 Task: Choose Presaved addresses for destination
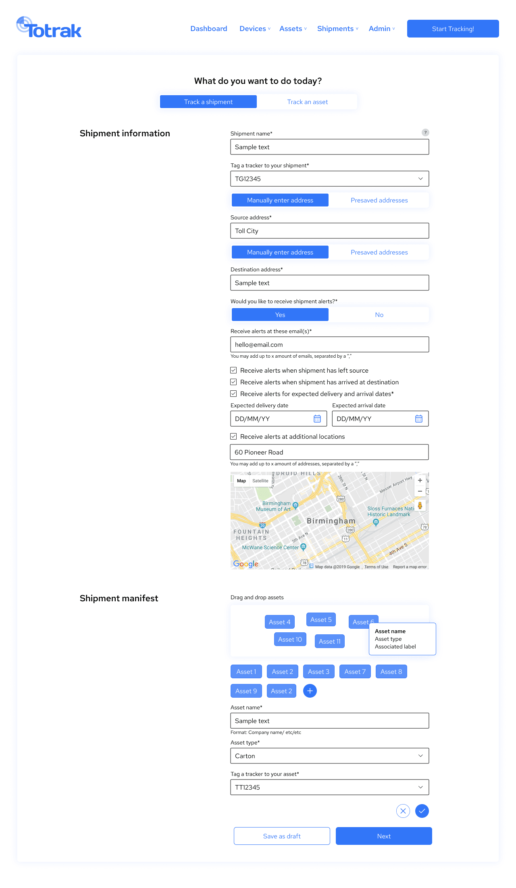(x=379, y=252)
